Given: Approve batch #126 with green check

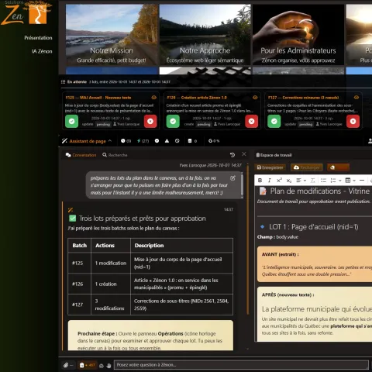Looking at the screenshot, I should (x=173, y=122).
